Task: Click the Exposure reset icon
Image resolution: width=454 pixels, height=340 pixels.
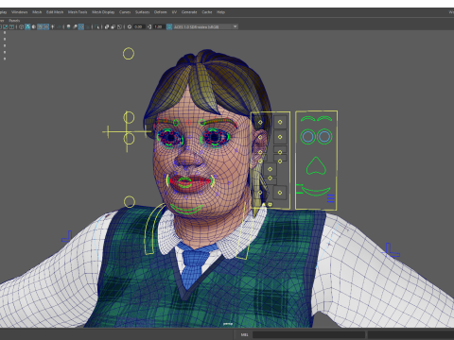Action: [x=130, y=27]
